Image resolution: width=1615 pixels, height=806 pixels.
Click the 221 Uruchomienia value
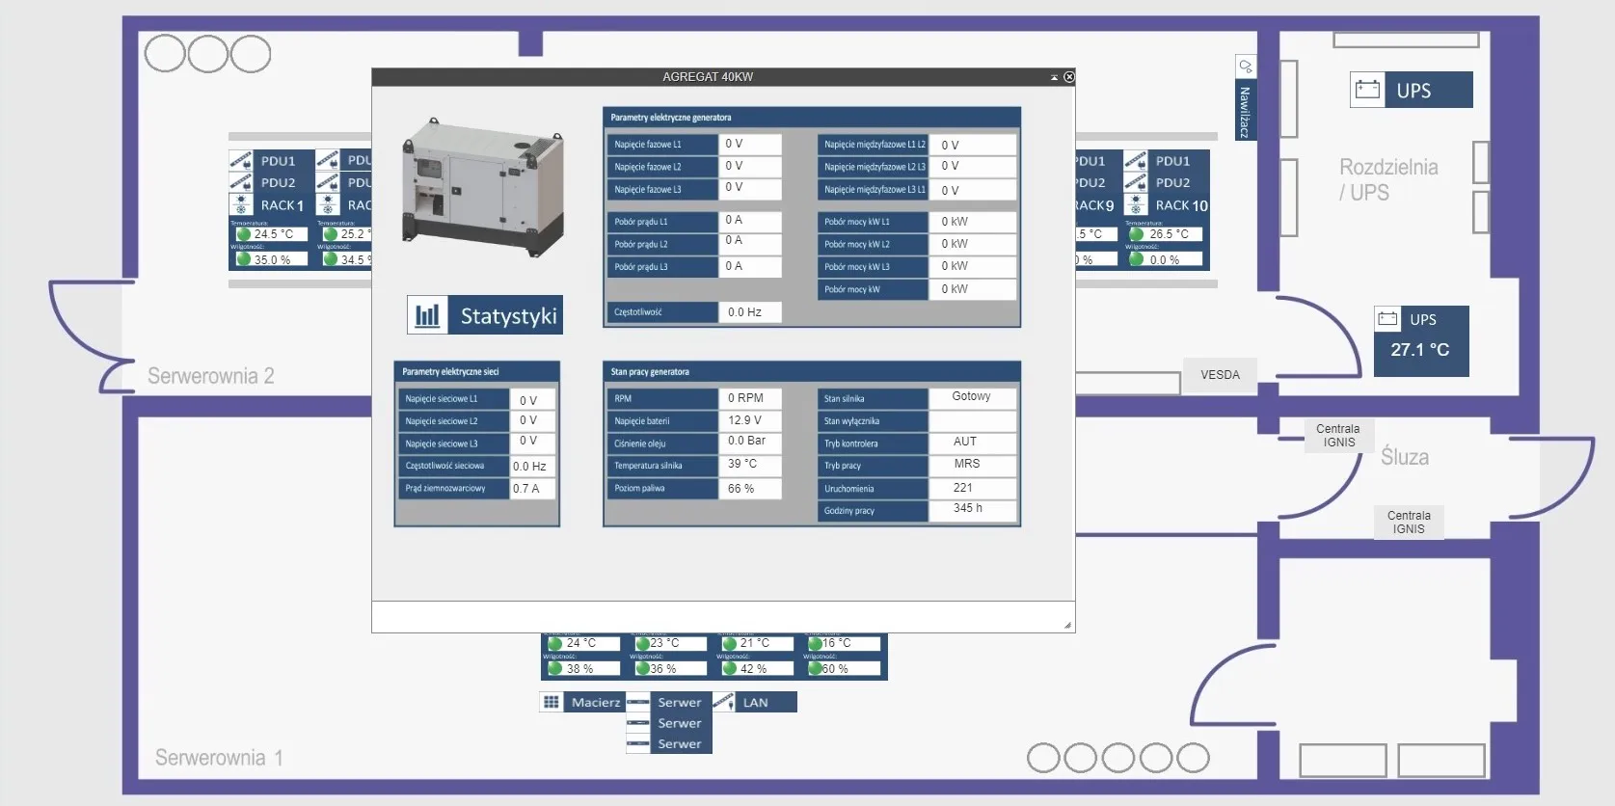click(x=972, y=488)
